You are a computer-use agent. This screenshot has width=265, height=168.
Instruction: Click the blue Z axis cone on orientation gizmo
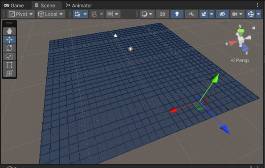(x=245, y=47)
